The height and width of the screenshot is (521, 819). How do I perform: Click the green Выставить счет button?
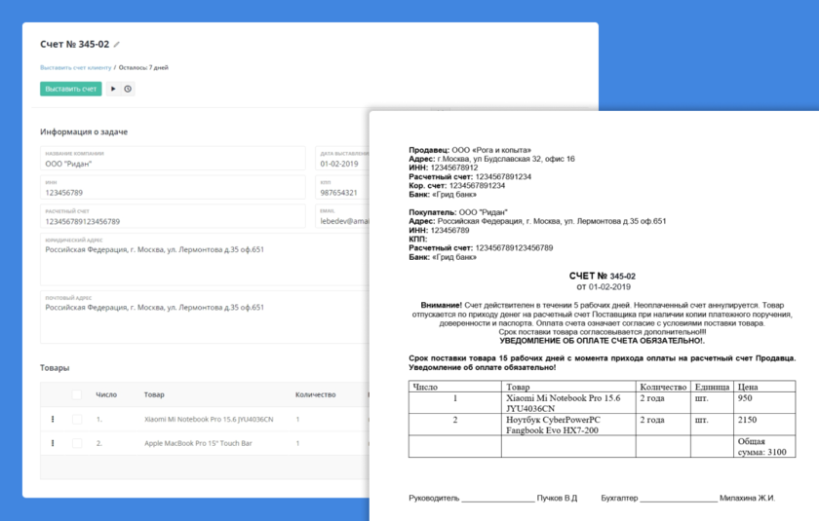(70, 89)
